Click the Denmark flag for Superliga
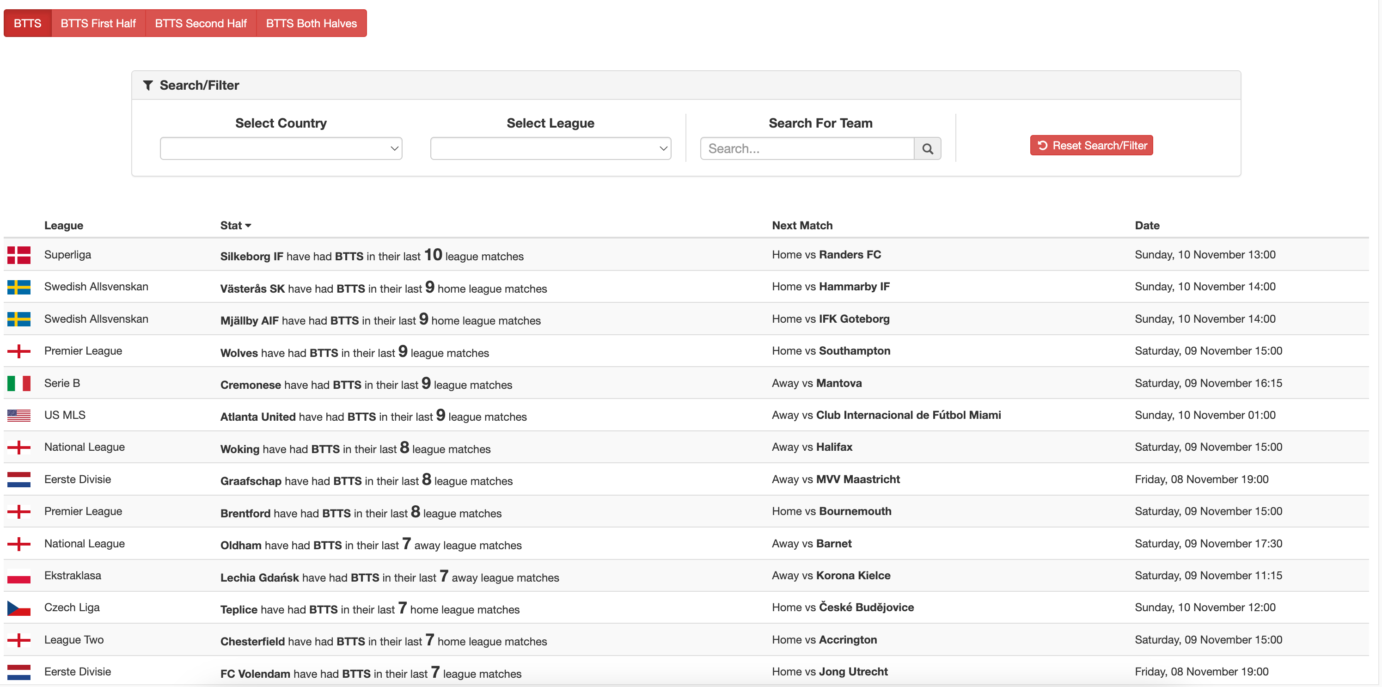 pyautogui.click(x=19, y=255)
